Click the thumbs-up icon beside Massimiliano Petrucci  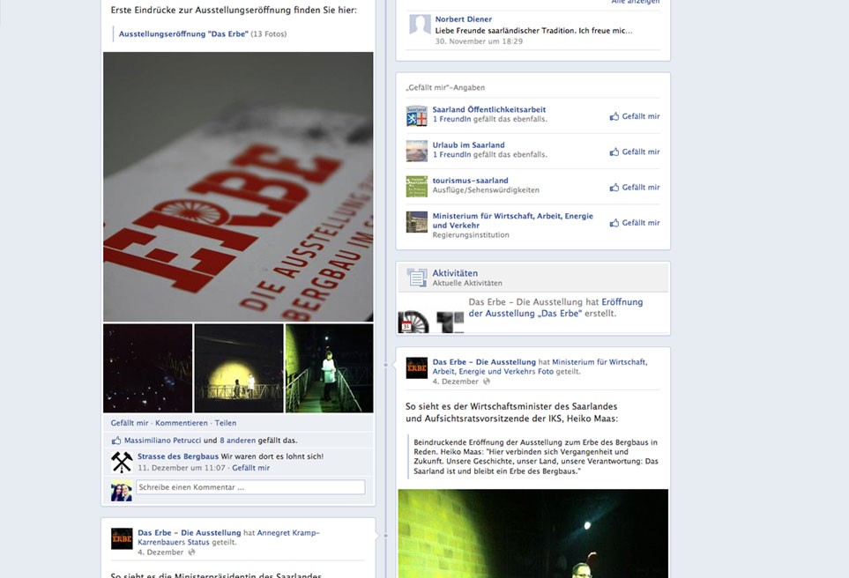point(115,440)
